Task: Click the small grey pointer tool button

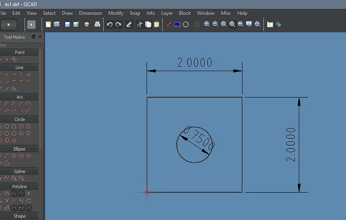Action: click(x=31, y=25)
